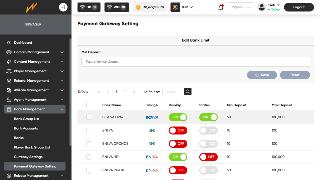The width and height of the screenshot is (320, 180).
Task: Open the WD pending withdrawals button
Action: pos(116,7)
